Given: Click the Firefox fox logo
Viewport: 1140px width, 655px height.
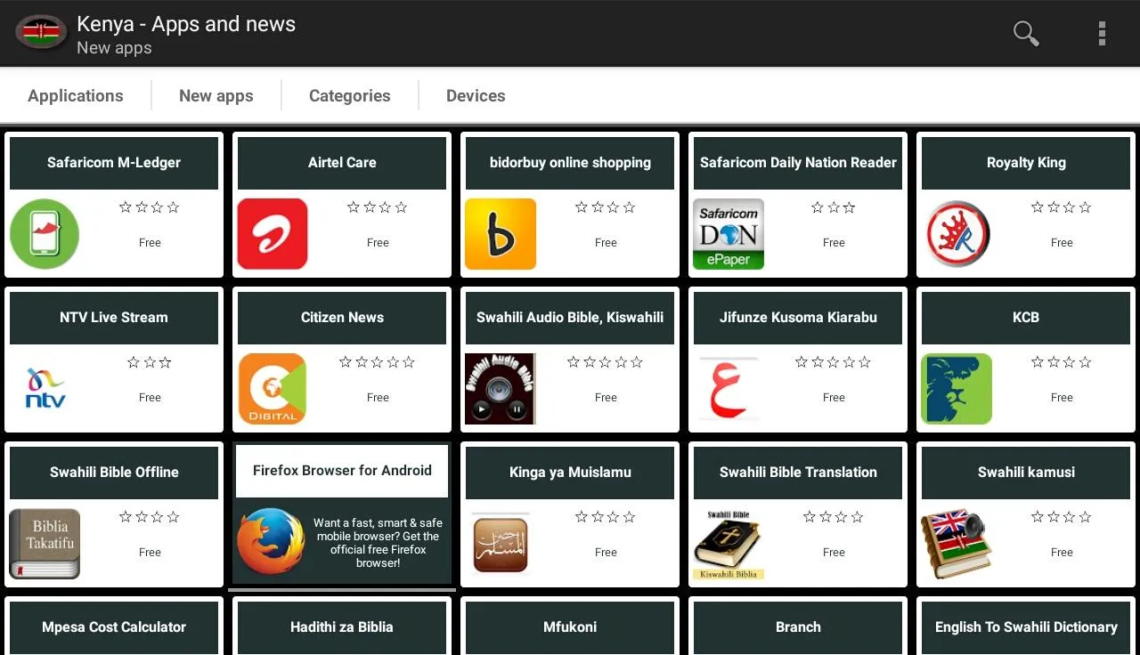Looking at the screenshot, I should [271, 541].
